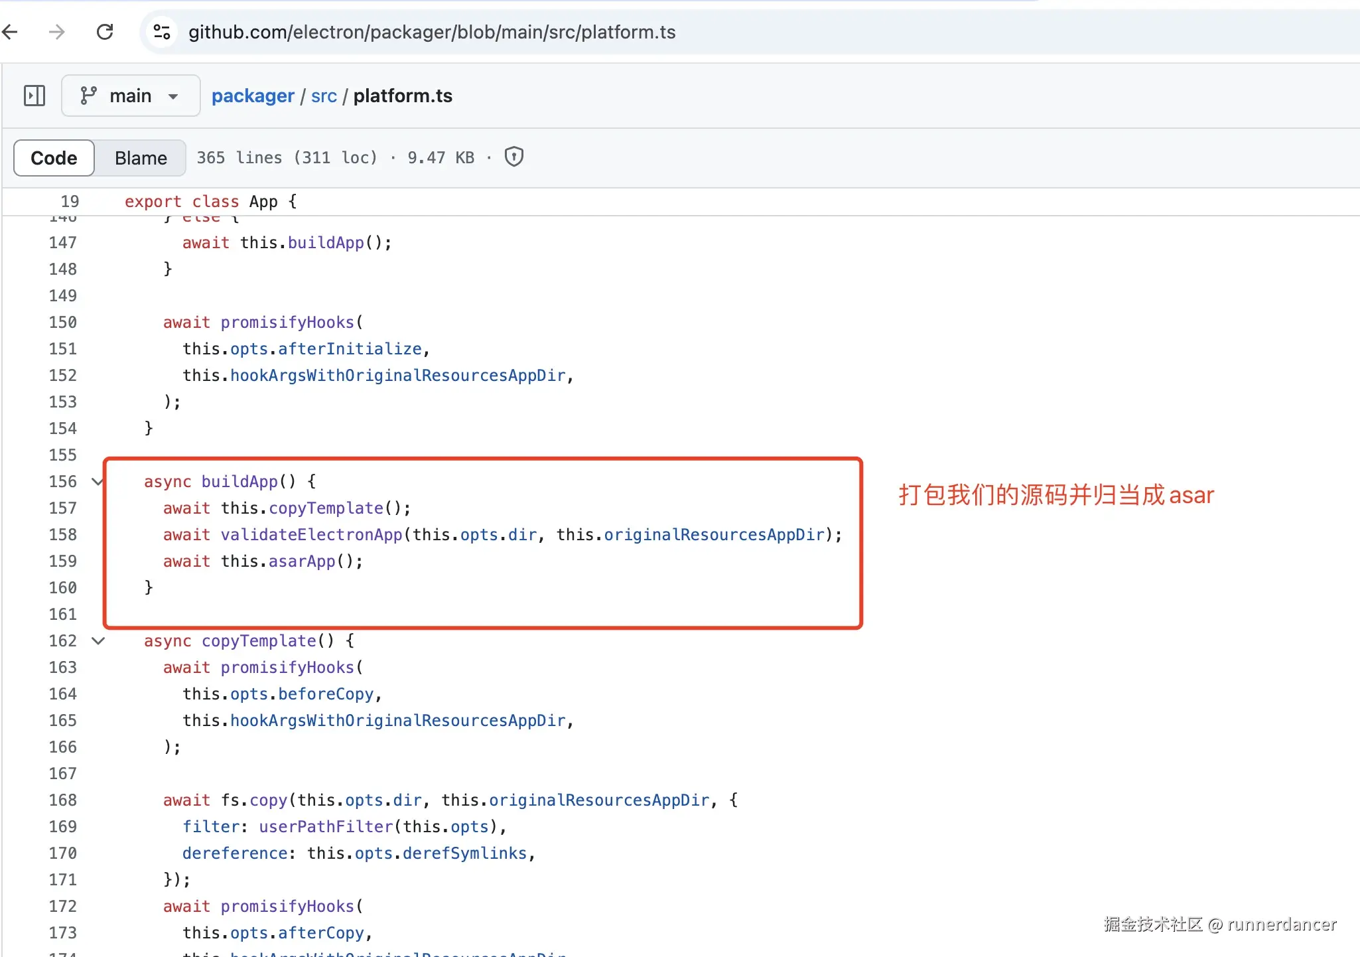Open site information icon in address bar

coord(162,32)
